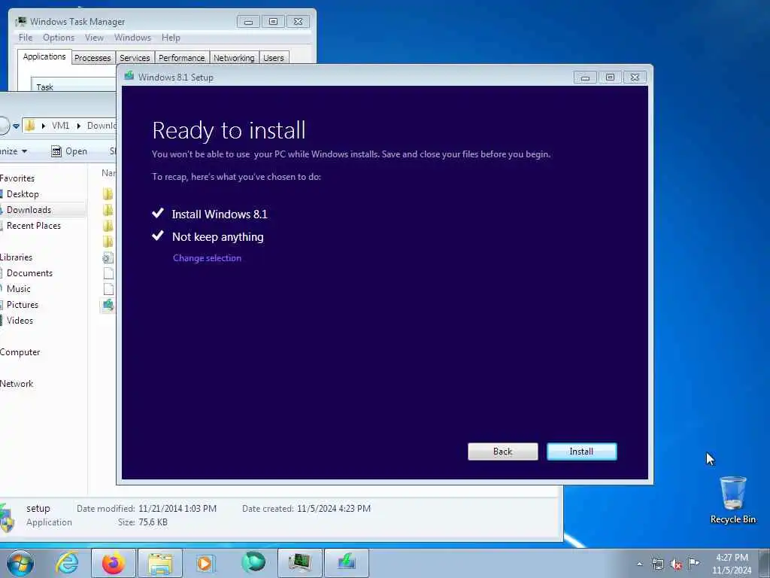Image resolution: width=770 pixels, height=578 pixels.
Task: Select Music library in Explorer
Action: click(x=18, y=289)
